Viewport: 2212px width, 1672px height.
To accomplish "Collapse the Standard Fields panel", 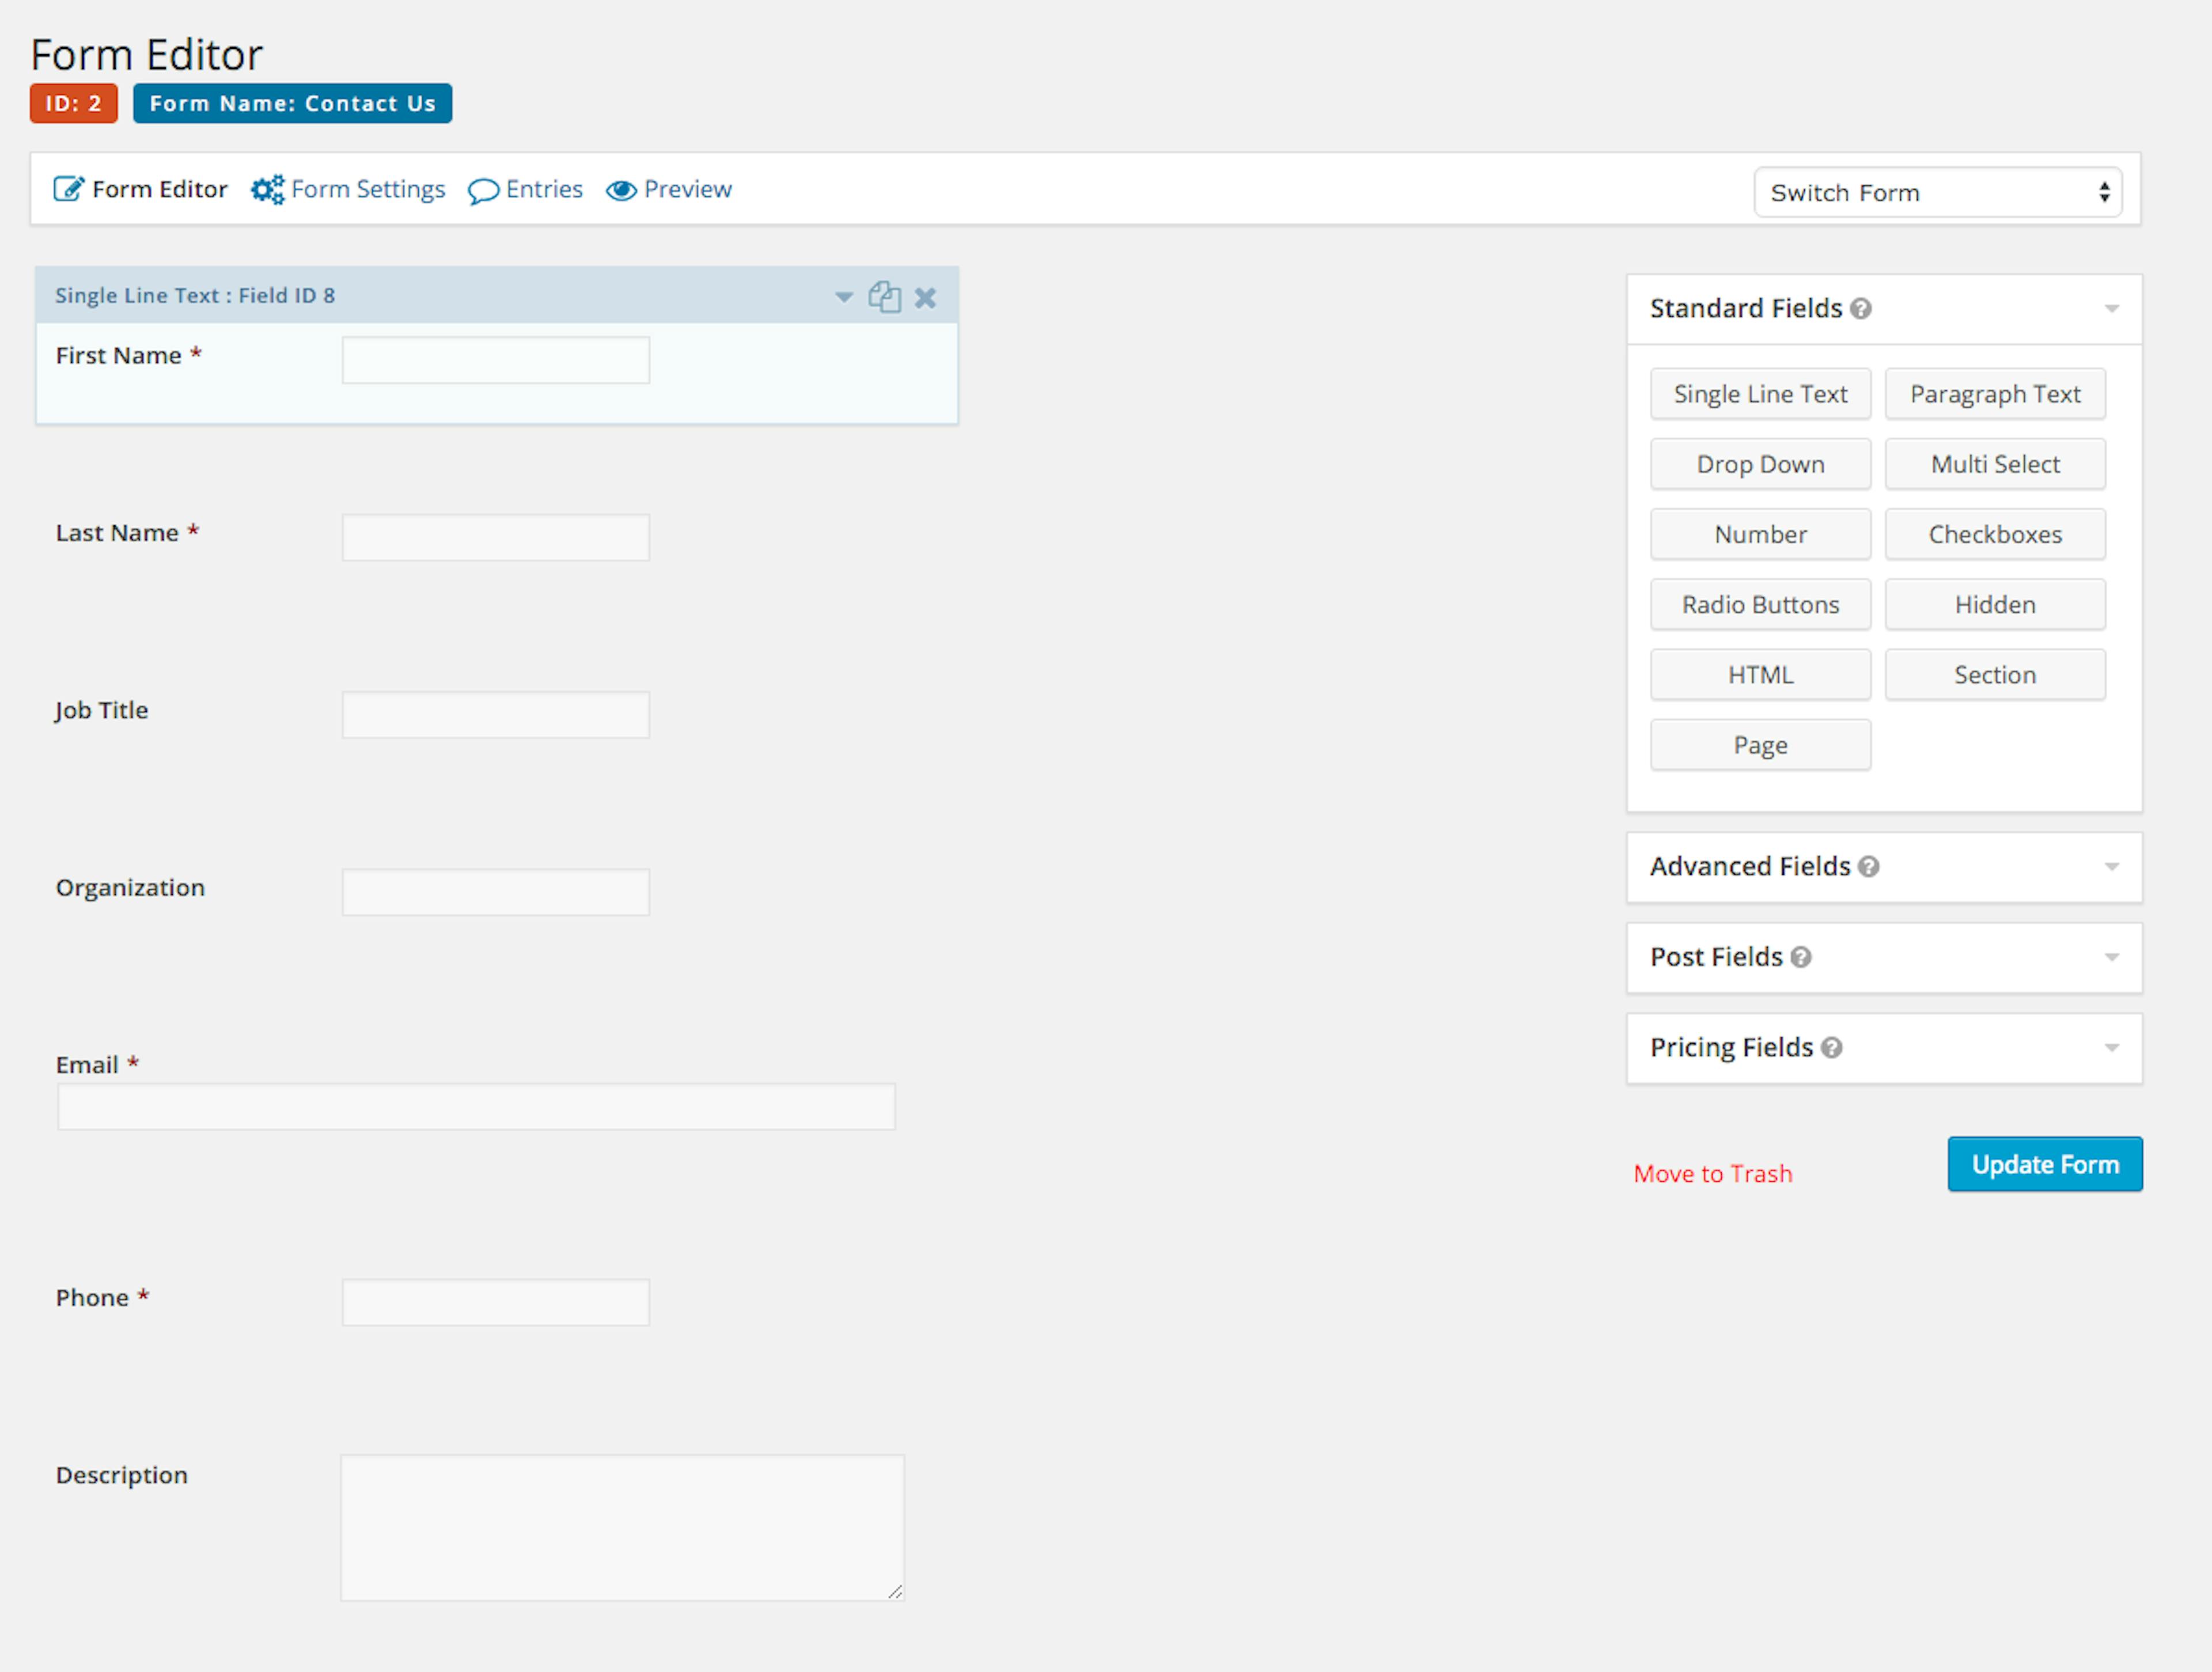I will click(2111, 309).
